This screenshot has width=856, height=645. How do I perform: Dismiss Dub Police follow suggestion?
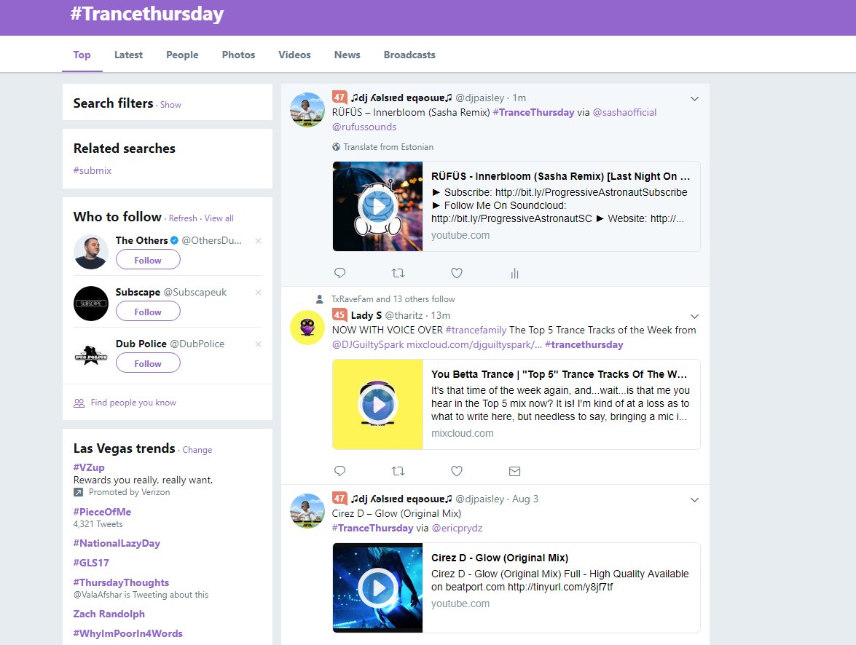(258, 344)
